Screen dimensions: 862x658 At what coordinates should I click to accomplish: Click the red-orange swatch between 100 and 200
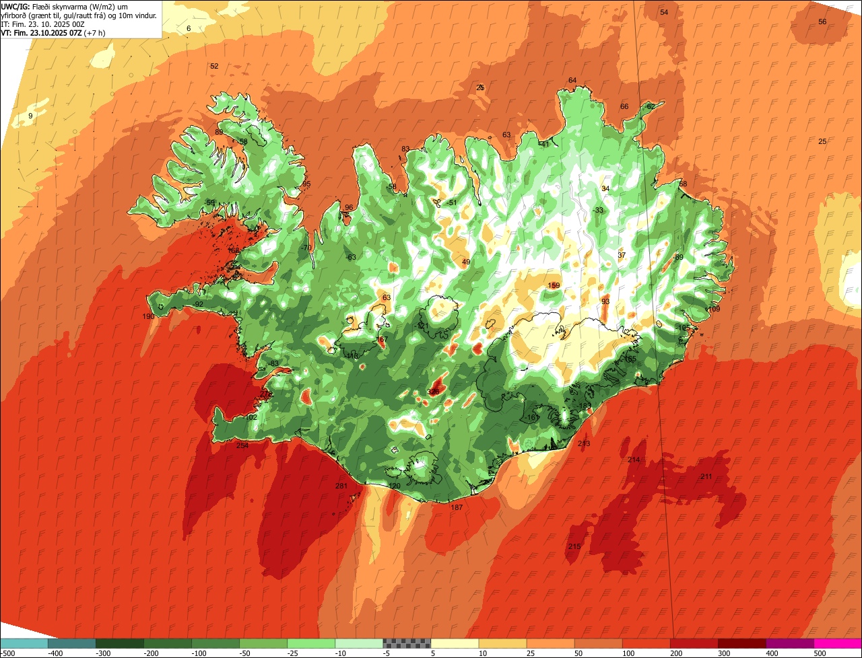pyautogui.click(x=646, y=643)
